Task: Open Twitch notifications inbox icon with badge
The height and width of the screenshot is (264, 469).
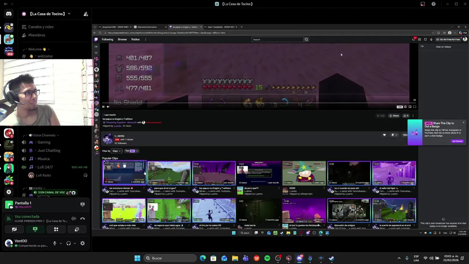Action: click(414, 39)
